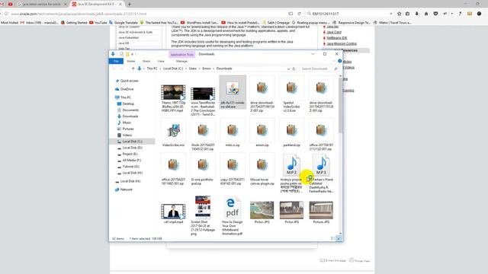Open Pictures folder in the sidebar
488x274 pixels.
128,129
